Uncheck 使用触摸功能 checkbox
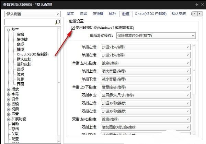 tap(73, 28)
